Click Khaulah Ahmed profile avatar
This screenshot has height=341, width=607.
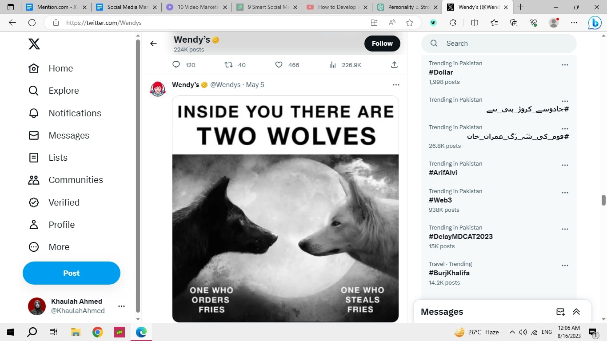[37, 306]
